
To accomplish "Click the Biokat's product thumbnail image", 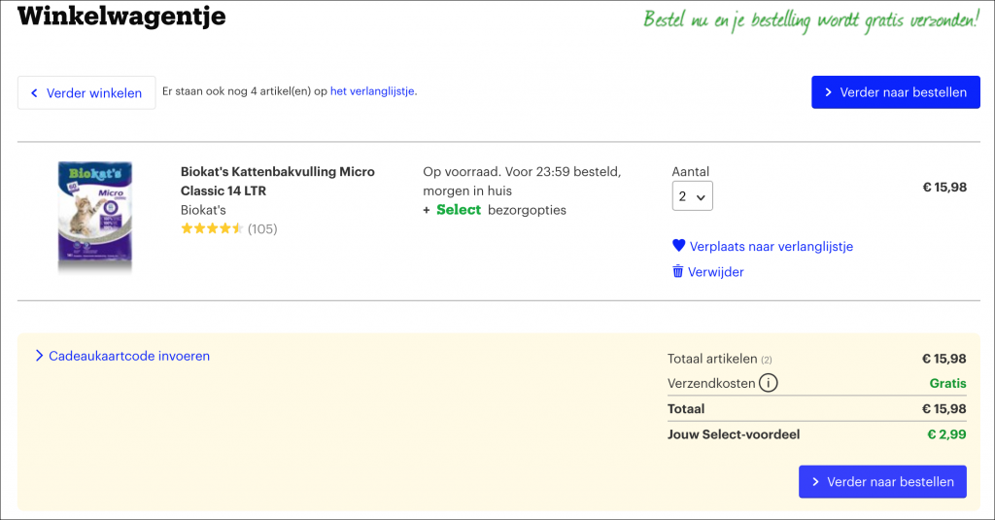I will tap(95, 217).
